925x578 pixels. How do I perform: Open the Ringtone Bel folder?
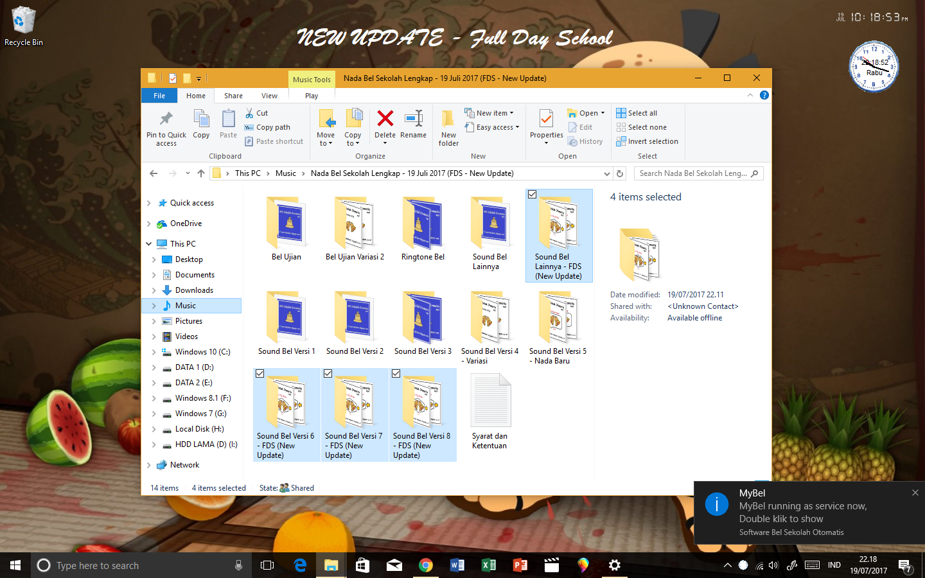423,229
